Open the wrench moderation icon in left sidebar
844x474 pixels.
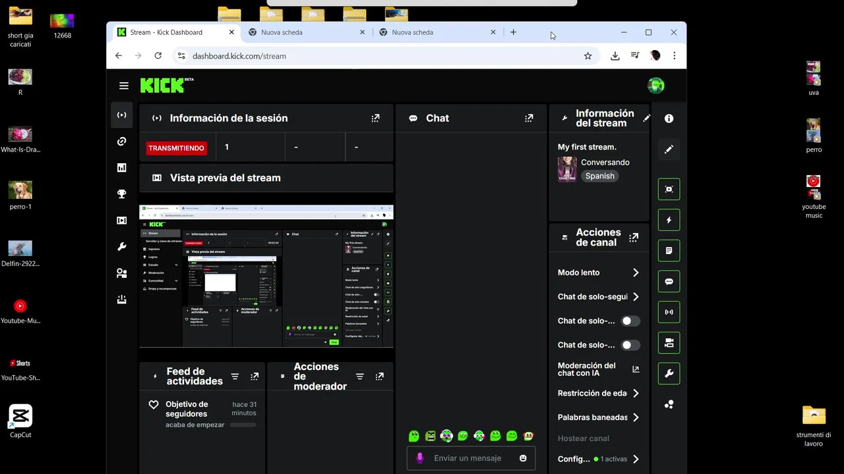tap(121, 247)
